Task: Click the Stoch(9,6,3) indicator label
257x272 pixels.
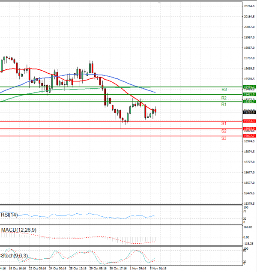Action: [x=14, y=256]
